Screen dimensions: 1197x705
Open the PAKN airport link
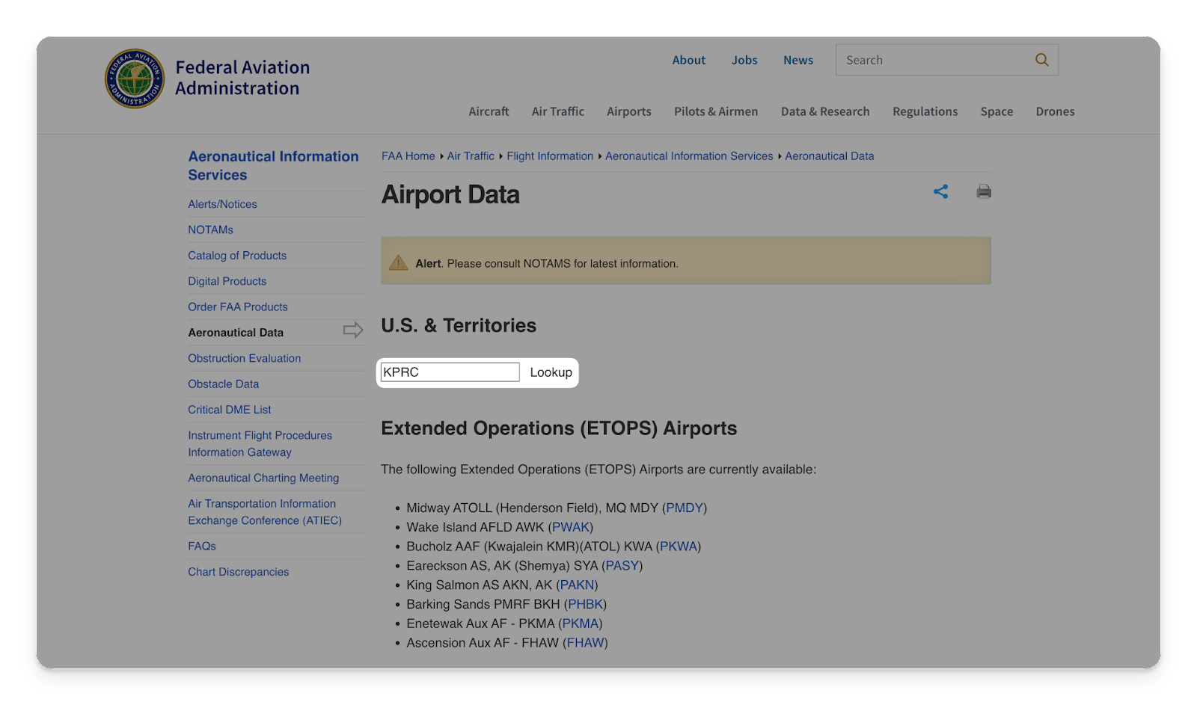578,585
